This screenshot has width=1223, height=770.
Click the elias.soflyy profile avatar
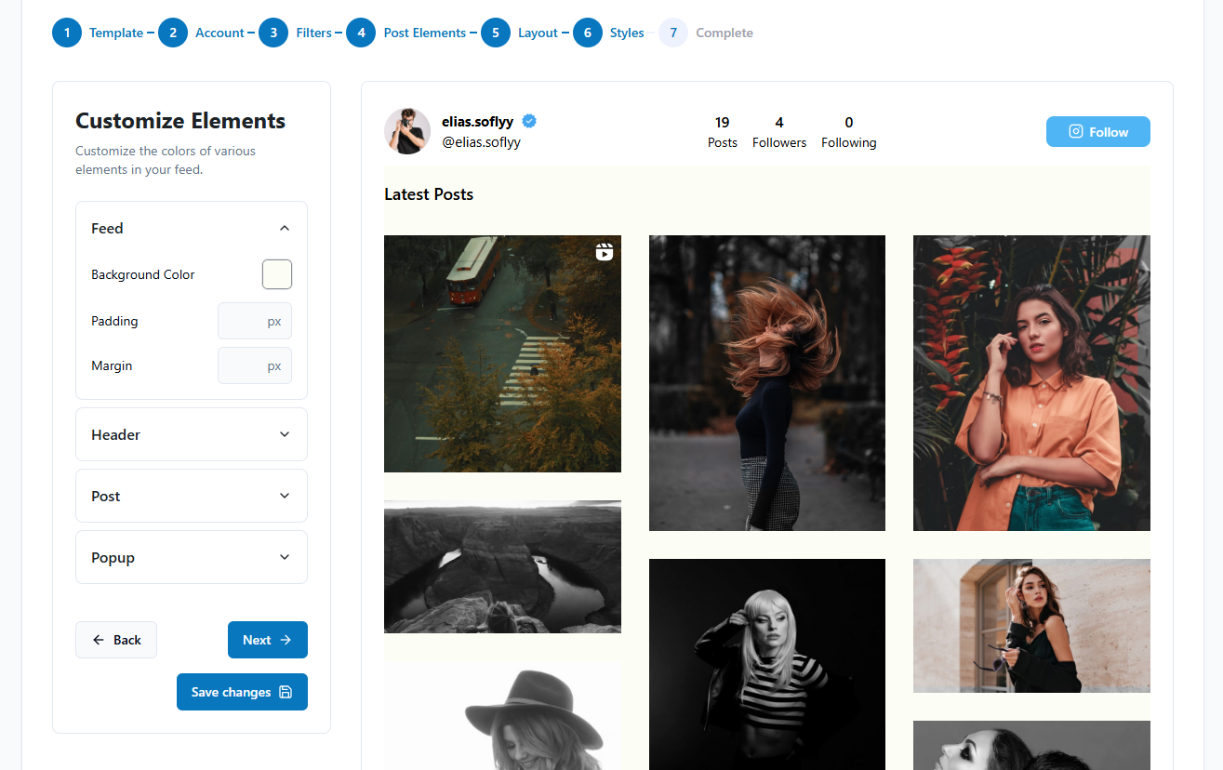click(407, 131)
